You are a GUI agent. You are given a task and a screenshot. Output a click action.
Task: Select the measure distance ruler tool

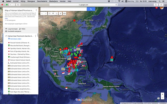click(64, 14)
